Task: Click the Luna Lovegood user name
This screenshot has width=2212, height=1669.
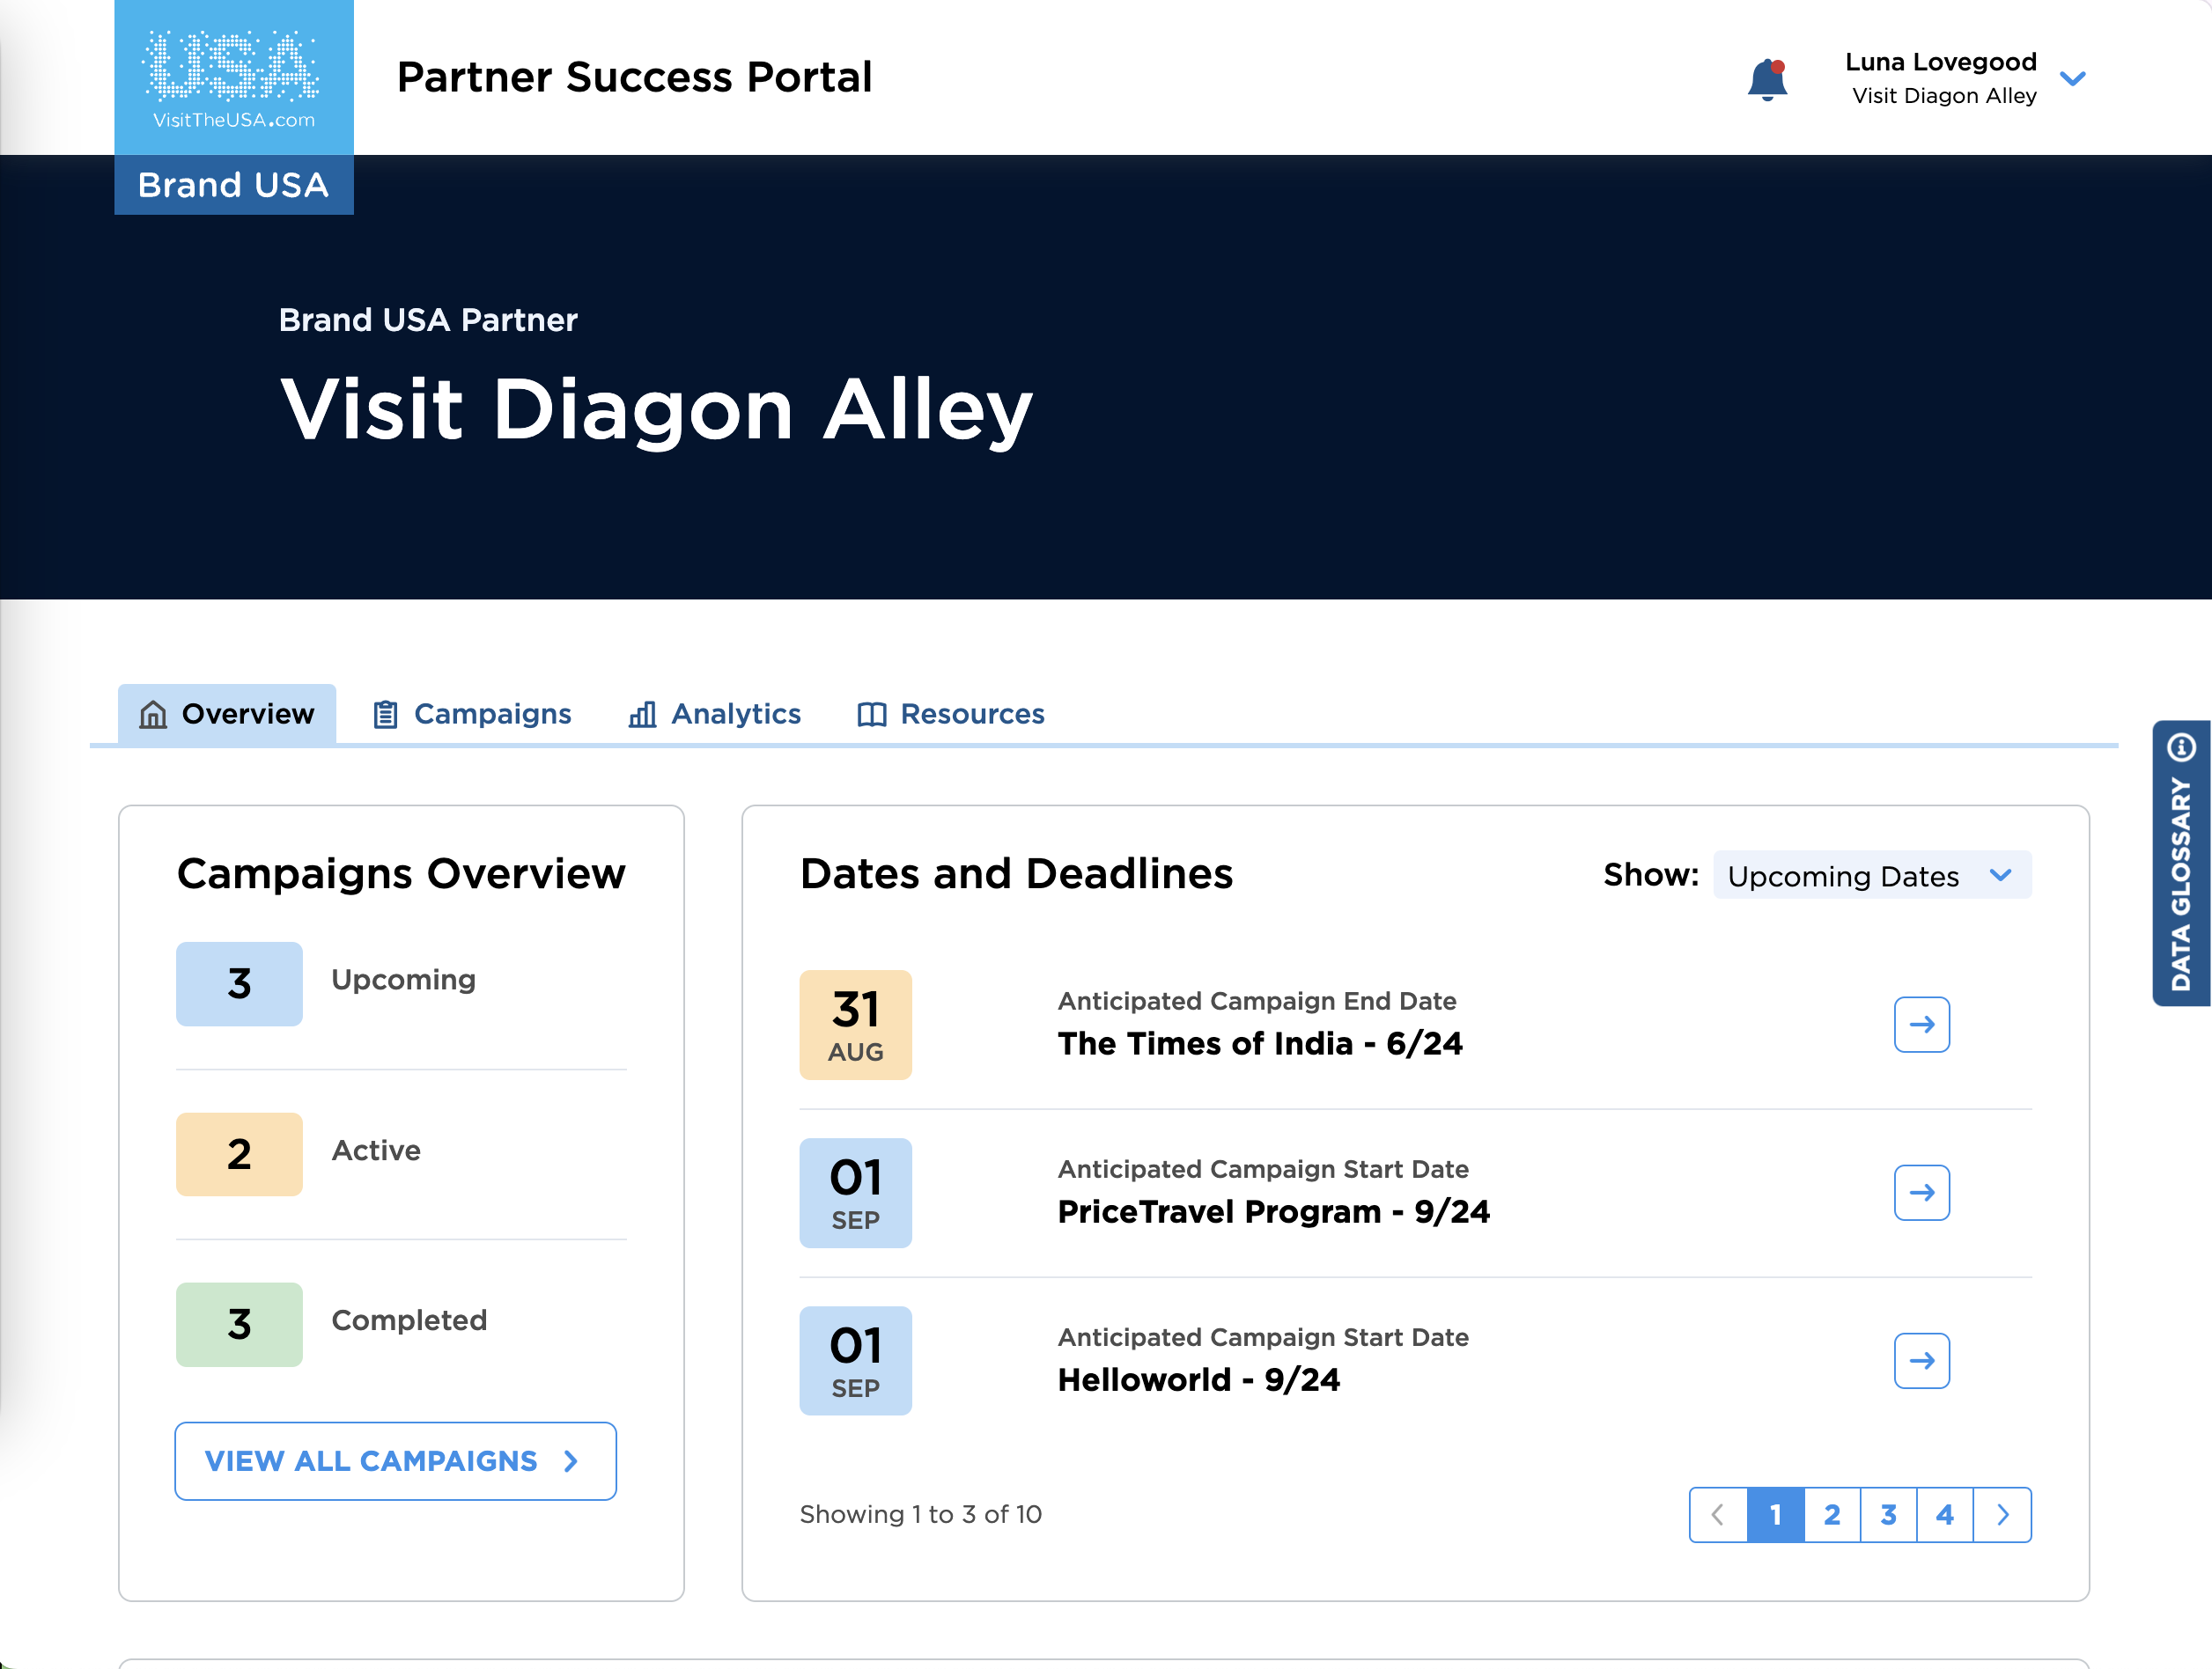Action: tap(1941, 62)
